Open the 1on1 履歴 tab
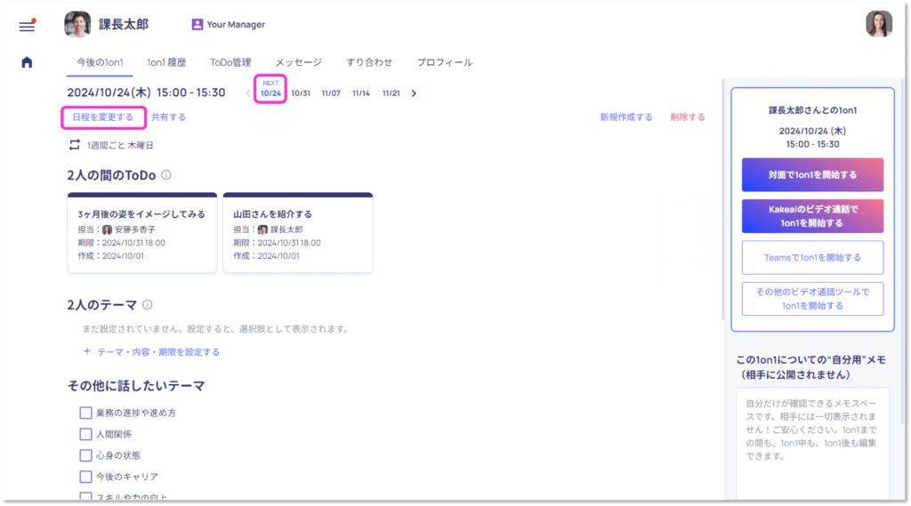Image resolution: width=911 pixels, height=506 pixels. point(166,63)
